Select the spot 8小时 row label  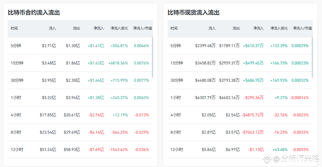coord(176,132)
